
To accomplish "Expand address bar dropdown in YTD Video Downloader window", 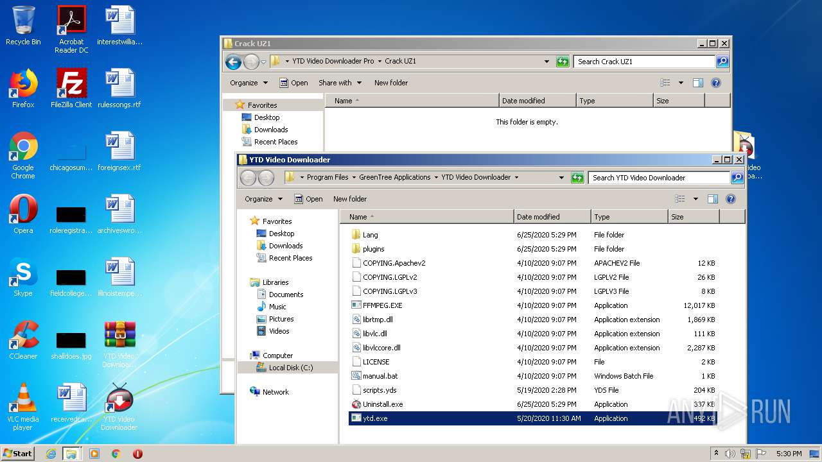I will pos(562,178).
